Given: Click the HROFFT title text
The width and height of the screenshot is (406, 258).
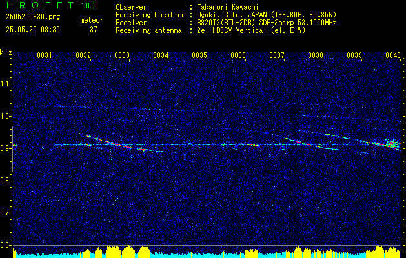Looking at the screenshot, I should pyautogui.click(x=40, y=5).
